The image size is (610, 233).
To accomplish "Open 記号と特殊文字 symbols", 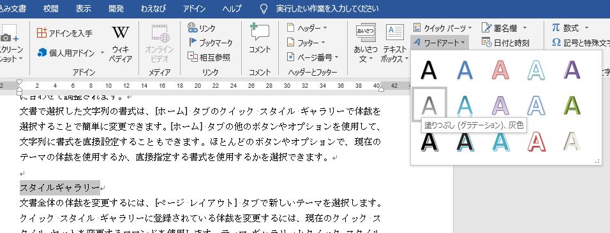I will tap(581, 43).
